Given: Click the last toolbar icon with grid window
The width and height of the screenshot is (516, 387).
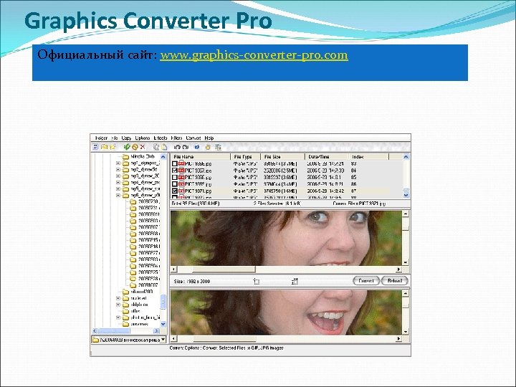Looking at the screenshot, I should click(218, 147).
